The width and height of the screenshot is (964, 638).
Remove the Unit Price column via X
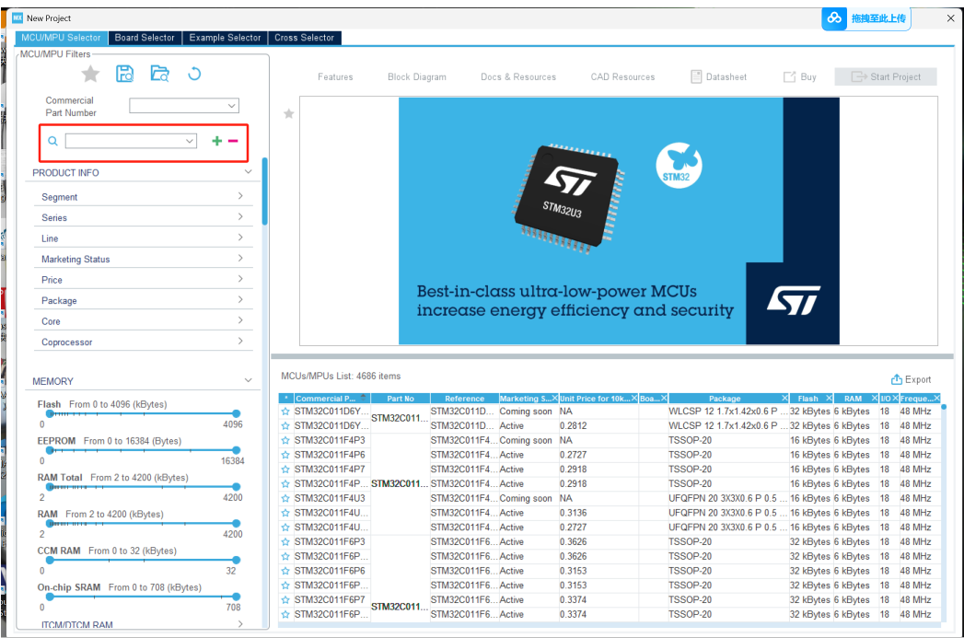point(634,399)
